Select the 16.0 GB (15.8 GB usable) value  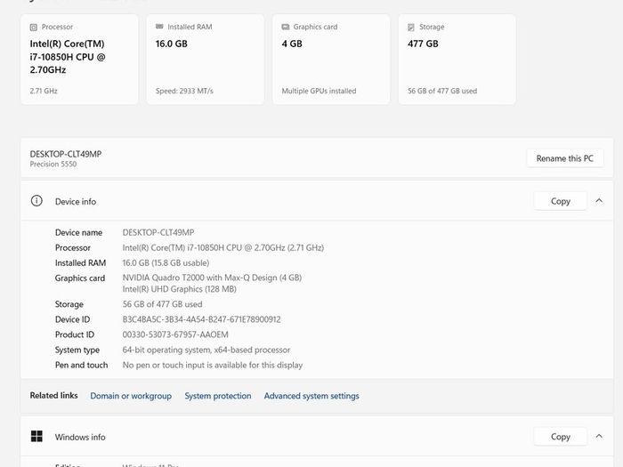[166, 263]
